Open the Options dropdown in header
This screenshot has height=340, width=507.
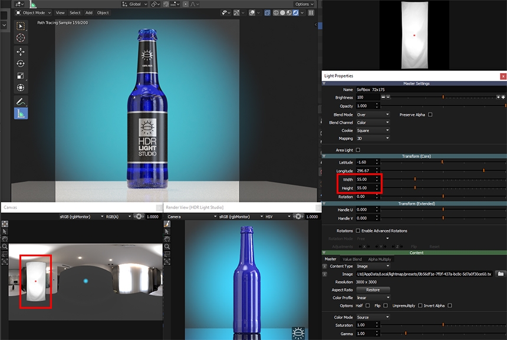click(x=304, y=4)
